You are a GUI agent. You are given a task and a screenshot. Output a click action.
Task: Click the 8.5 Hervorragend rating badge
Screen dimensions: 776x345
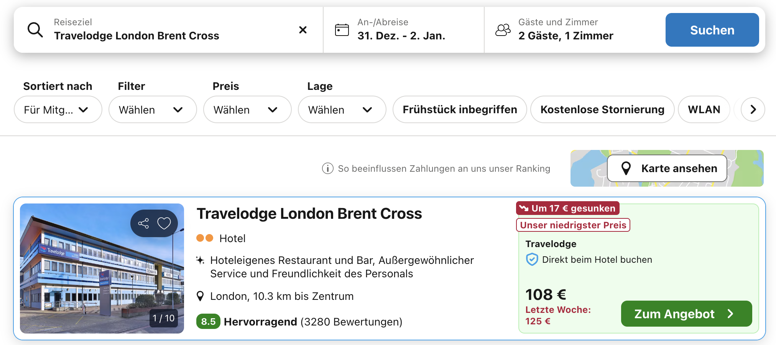point(207,321)
